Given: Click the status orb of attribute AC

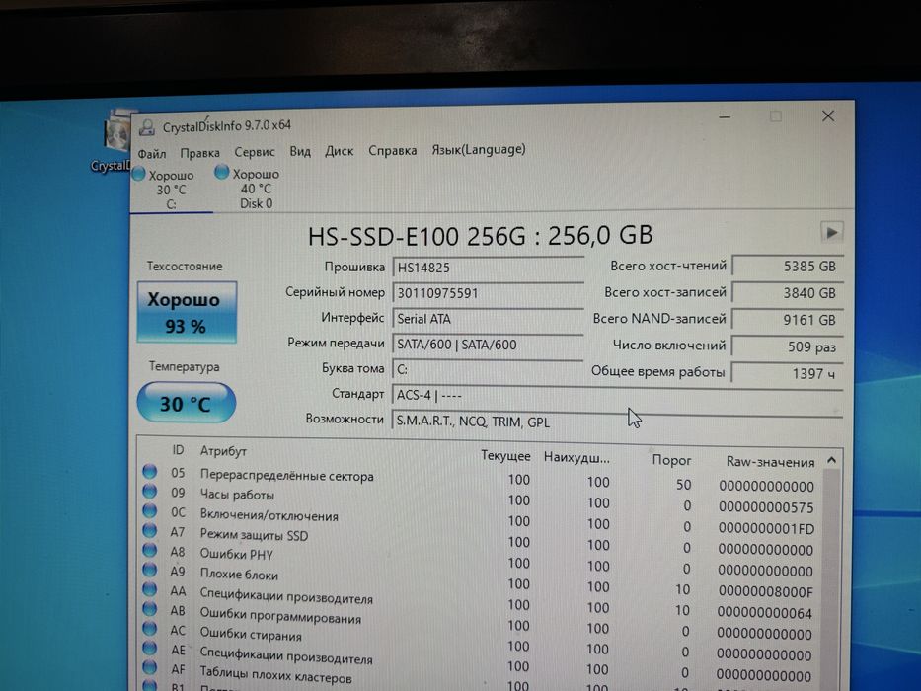Looking at the screenshot, I should tap(150, 628).
